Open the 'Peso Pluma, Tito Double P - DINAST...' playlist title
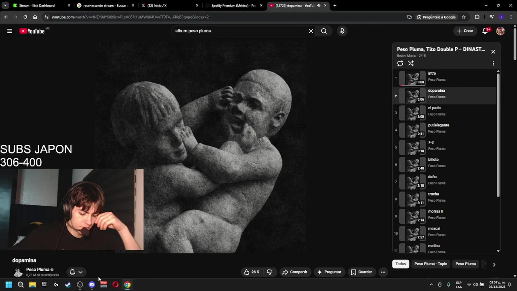The width and height of the screenshot is (517, 291). point(441,49)
